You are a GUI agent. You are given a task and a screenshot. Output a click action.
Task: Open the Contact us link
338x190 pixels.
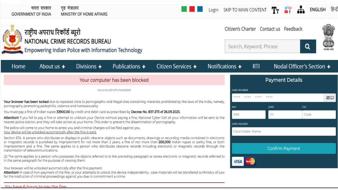click(x=270, y=29)
